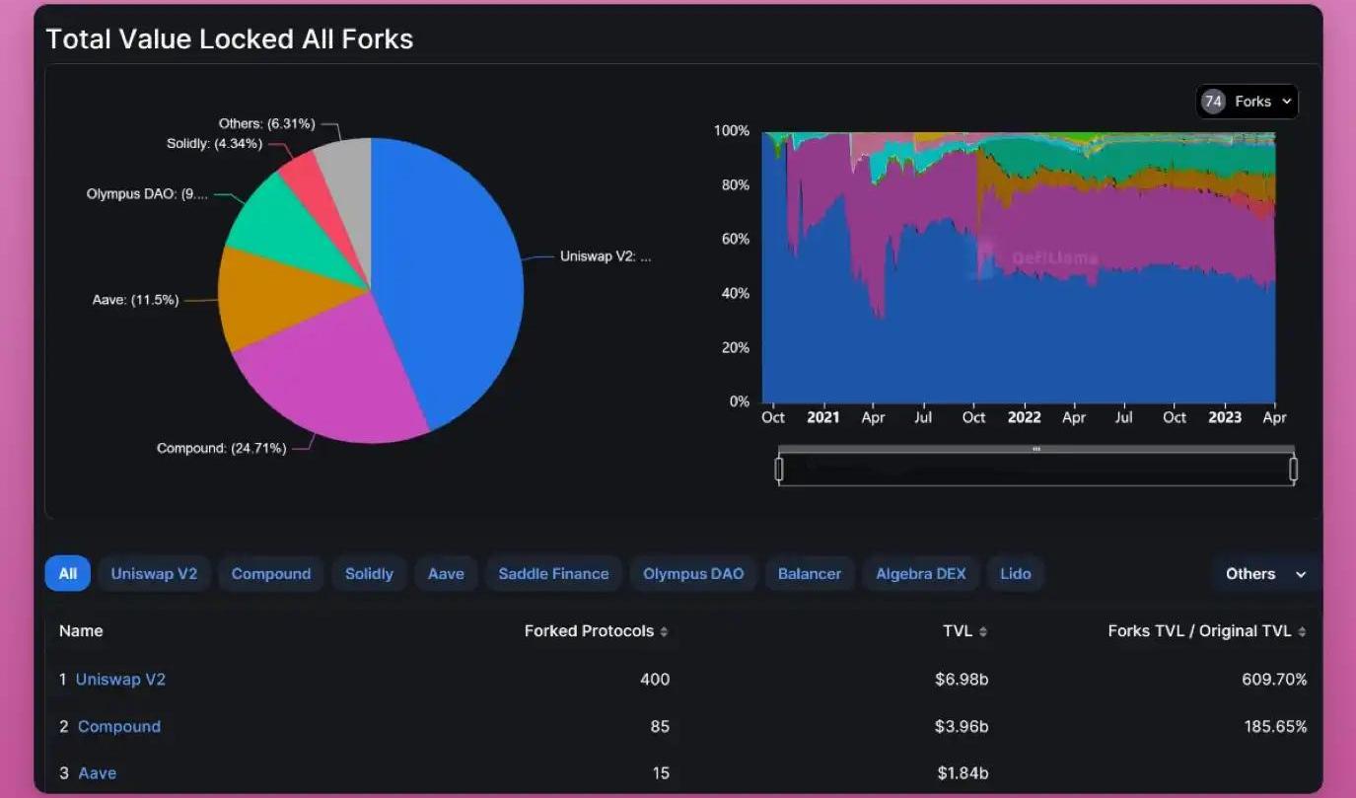Select the All filter tab
Viewport: 1356px width, 798px height.
tap(67, 574)
